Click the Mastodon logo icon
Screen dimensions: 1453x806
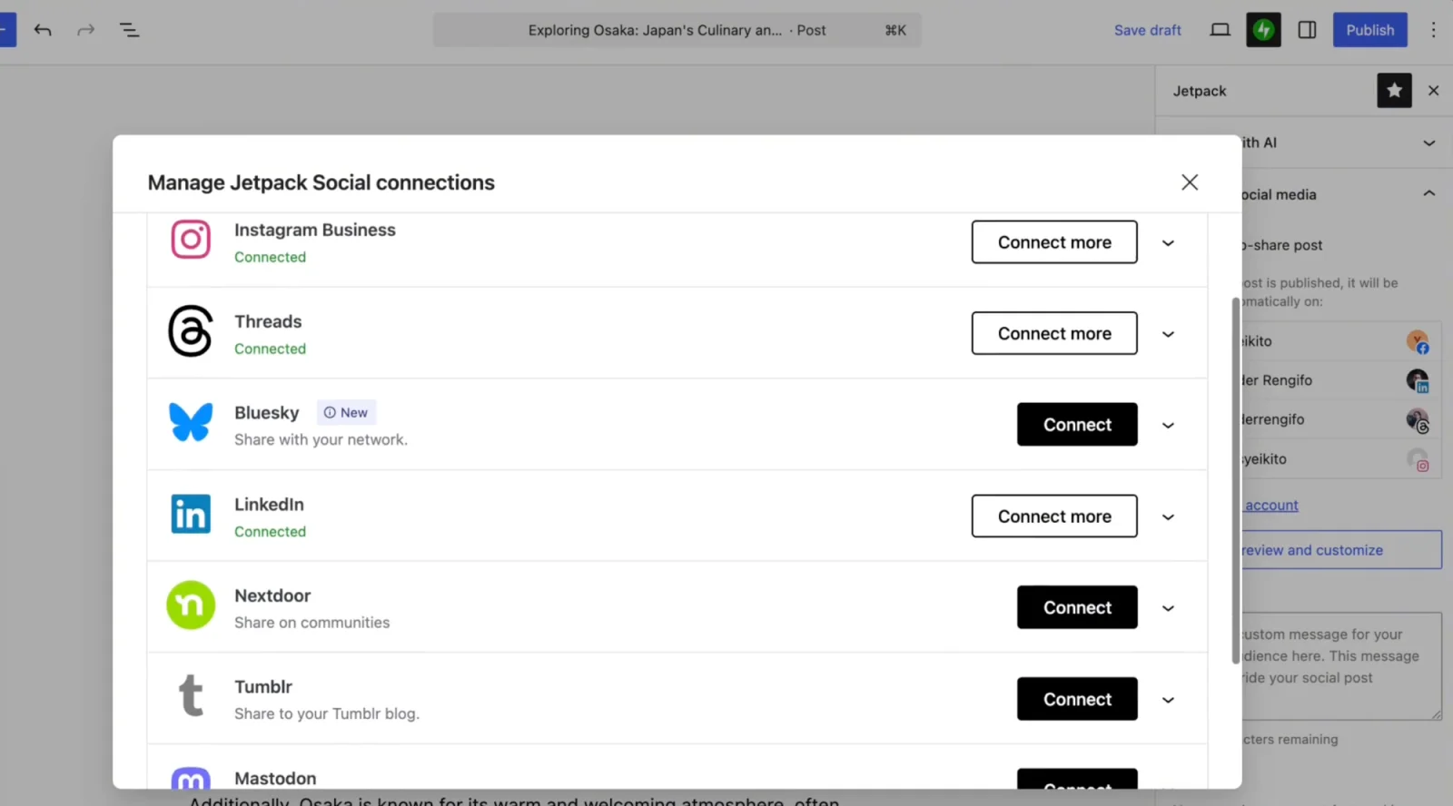(191, 778)
